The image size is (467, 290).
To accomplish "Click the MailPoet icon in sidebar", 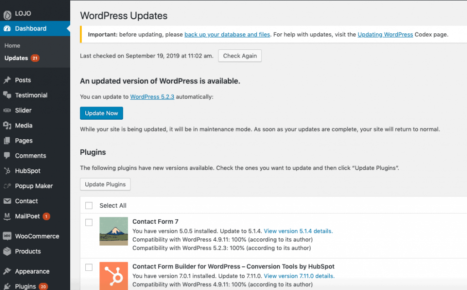I will tap(7, 216).
